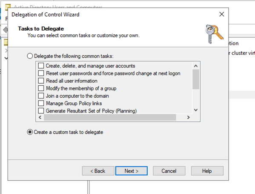This screenshot has height=194, width=255.
Task: Tick Manage Group Policy links checkbox
Action: coord(41,103)
